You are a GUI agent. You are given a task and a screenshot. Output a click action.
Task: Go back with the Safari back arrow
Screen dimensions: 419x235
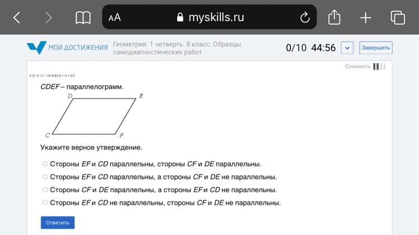pos(17,18)
